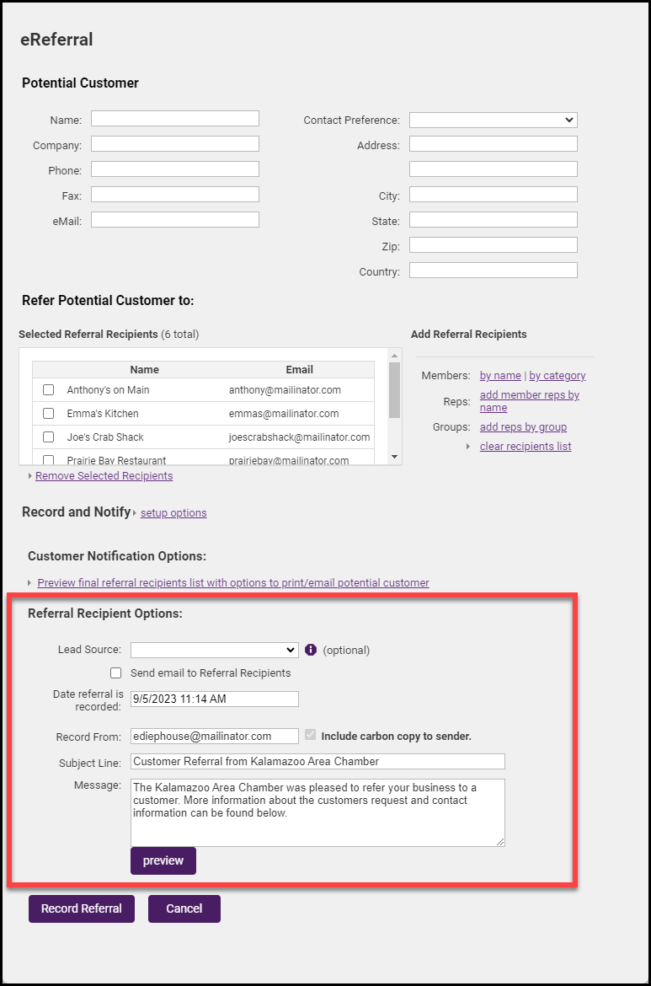This screenshot has width=651, height=986.
Task: Select the Emma's Kitchen recipient checkbox
Action: tap(48, 414)
